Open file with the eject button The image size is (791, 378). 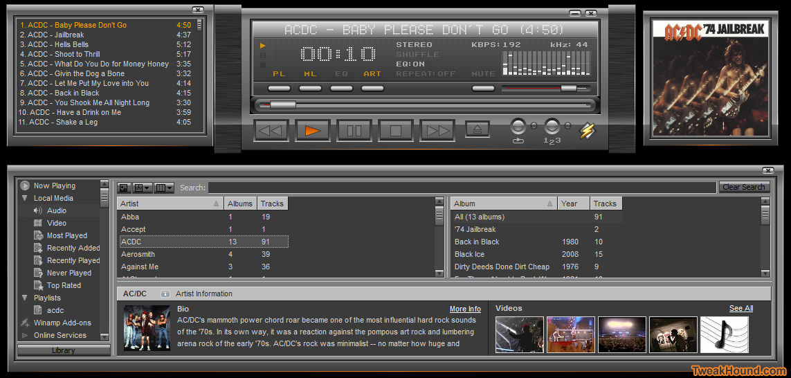(478, 129)
